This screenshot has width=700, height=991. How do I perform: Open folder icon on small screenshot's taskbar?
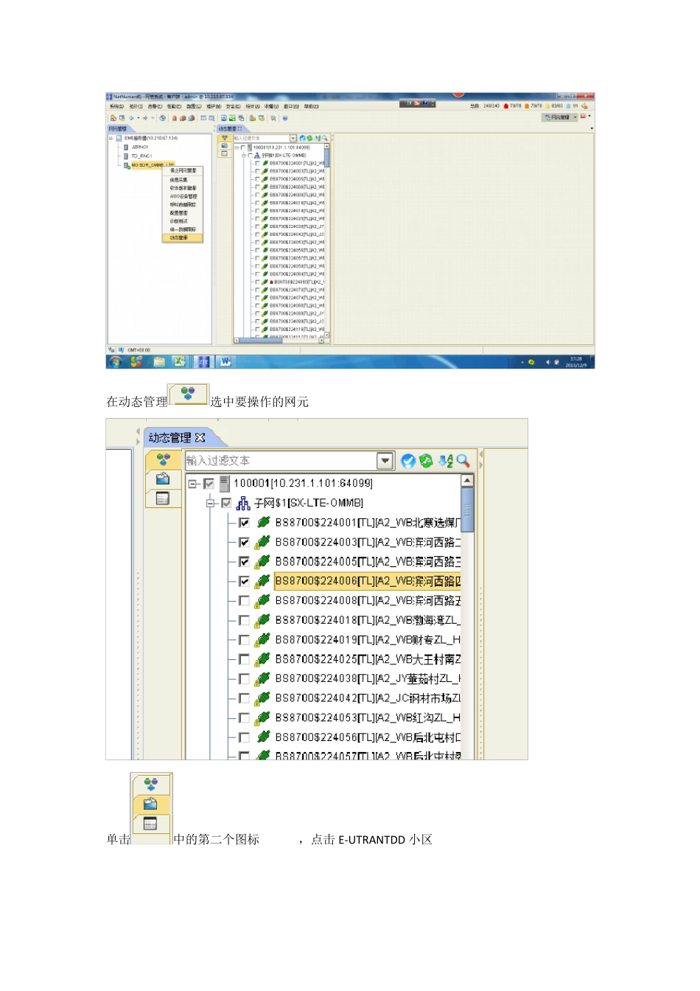click(x=158, y=361)
